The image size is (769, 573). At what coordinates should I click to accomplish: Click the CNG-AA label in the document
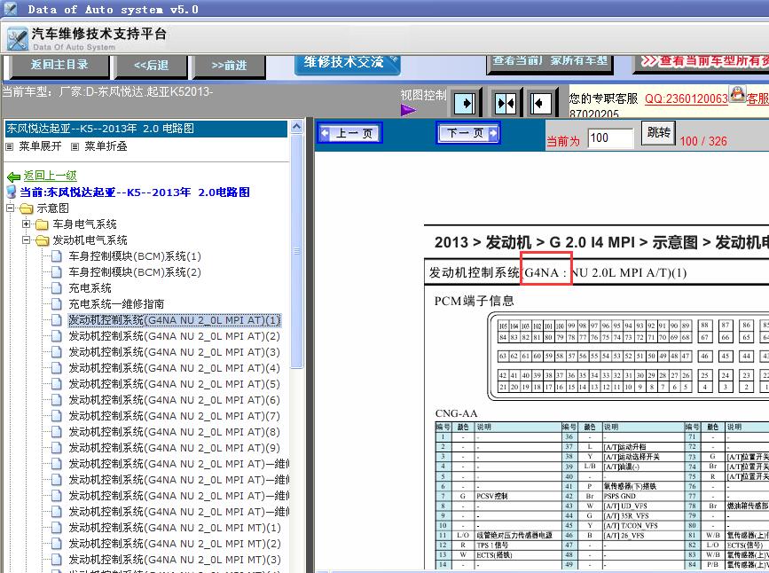456,413
